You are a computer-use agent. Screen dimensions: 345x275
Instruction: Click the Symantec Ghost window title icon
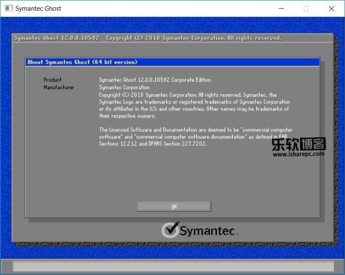point(9,8)
